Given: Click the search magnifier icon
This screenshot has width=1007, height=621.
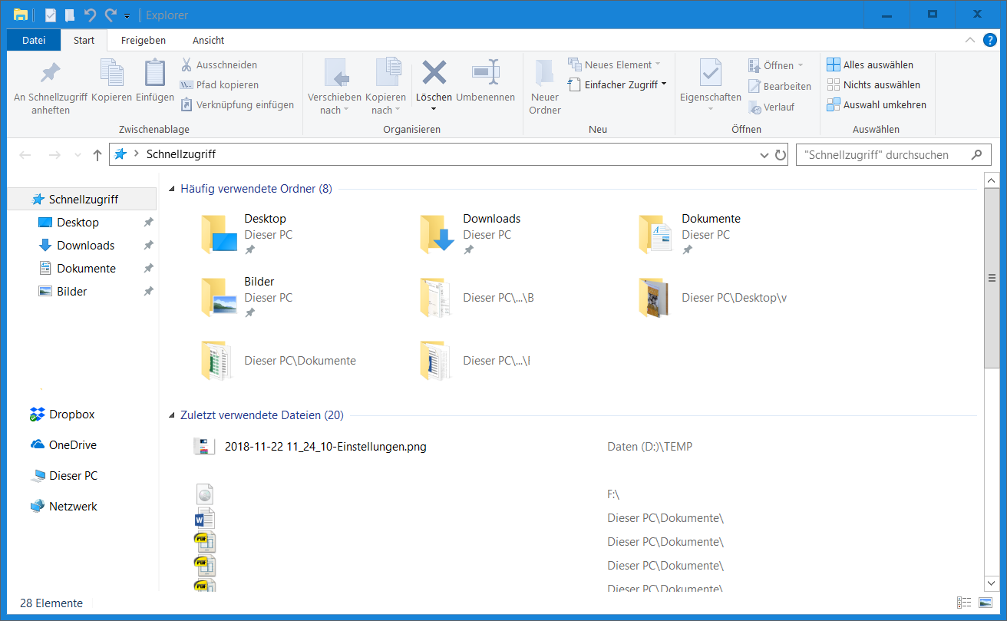Looking at the screenshot, I should pos(976,155).
